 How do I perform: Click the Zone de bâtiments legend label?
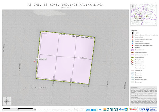[x=140, y=50]
